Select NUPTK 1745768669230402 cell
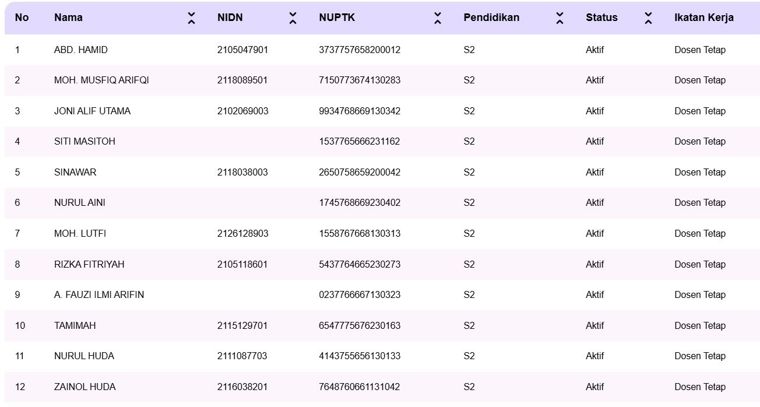This screenshot has height=407, width=760. 360,203
